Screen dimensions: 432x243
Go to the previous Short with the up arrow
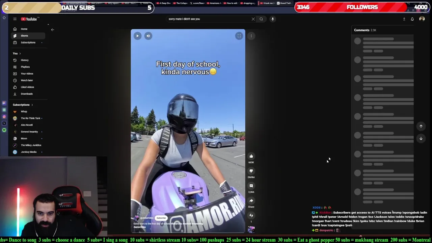(x=421, y=126)
